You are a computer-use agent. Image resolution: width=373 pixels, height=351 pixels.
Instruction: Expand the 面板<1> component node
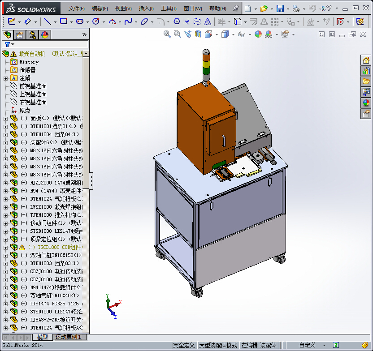tap(5, 119)
